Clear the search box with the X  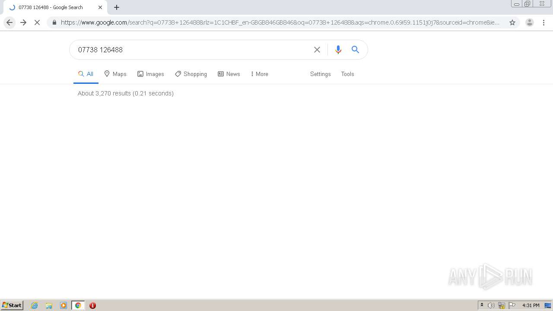click(x=317, y=50)
